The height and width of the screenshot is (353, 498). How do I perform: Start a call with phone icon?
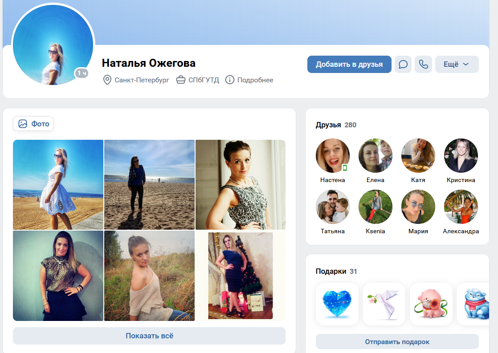tap(423, 65)
